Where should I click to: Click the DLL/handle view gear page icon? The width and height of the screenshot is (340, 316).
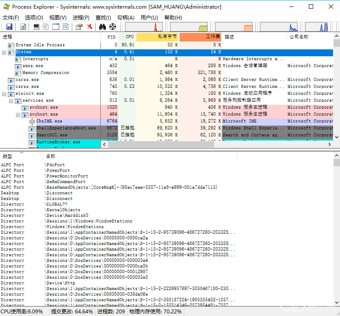[x=65, y=27]
